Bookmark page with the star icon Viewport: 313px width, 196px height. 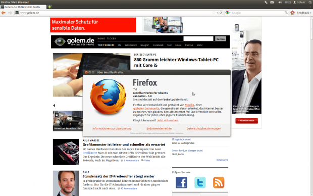[214, 13]
